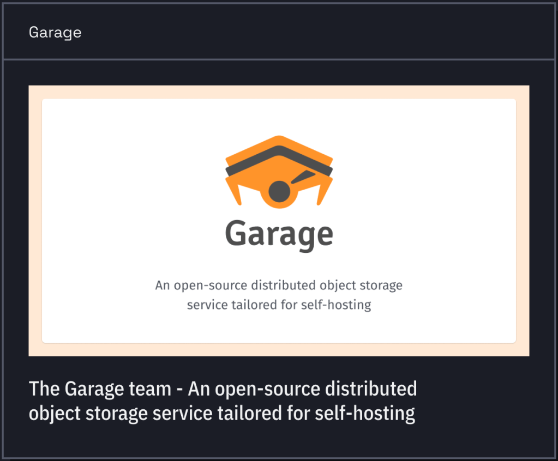Select the card header bar beside the Garage label
Screen dimensions: 558x461
327,32
